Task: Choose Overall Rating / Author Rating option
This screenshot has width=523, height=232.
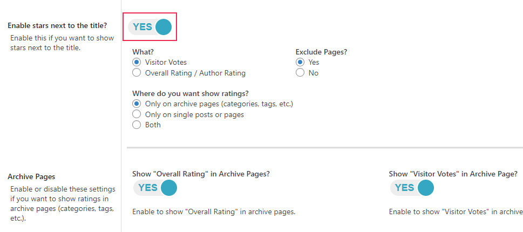Action: coord(137,73)
